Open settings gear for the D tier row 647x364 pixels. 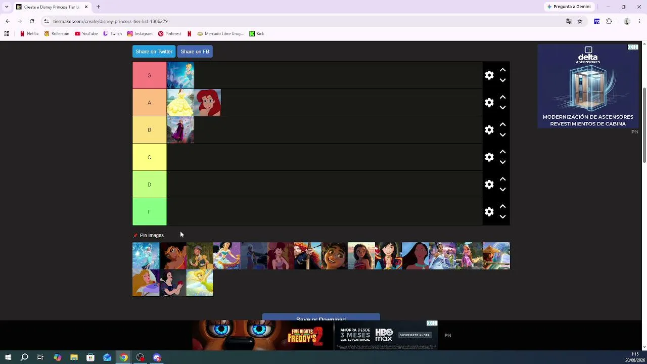click(x=489, y=185)
